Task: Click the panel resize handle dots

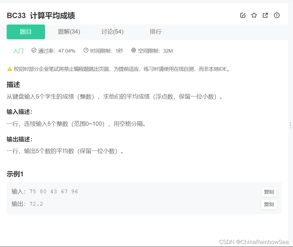Action: coord(291,125)
